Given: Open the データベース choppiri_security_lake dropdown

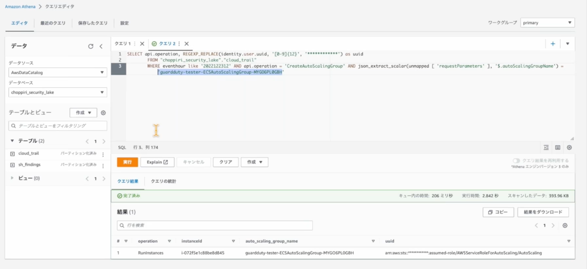Looking at the screenshot, I should [58, 92].
